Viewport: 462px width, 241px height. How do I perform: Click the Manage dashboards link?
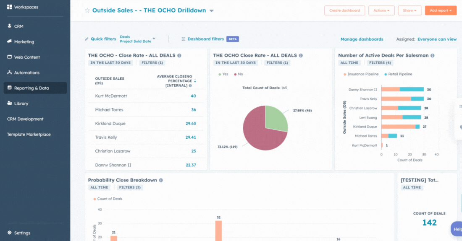point(362,39)
